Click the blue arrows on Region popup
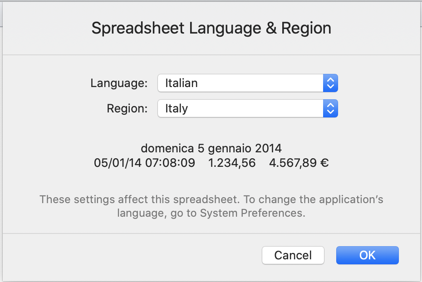The height and width of the screenshot is (282, 422). [330, 109]
